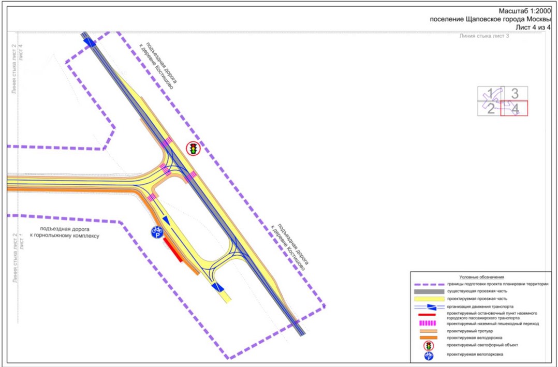Click the traffic light icon on the map

click(x=193, y=148)
